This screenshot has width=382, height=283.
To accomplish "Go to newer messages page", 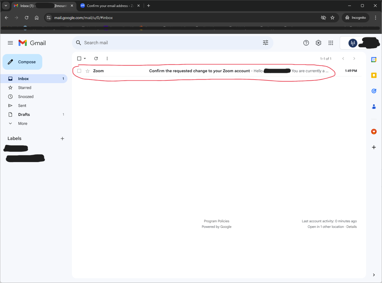I will [x=343, y=59].
